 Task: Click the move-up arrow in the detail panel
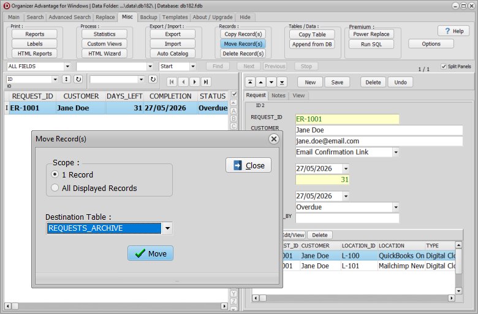tap(260, 82)
